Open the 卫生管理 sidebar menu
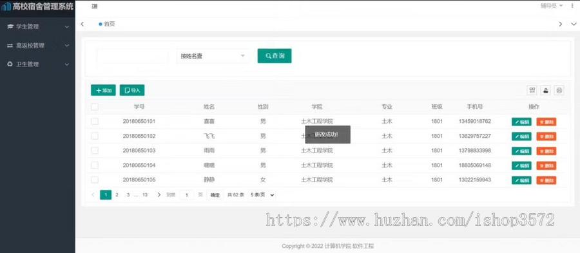Screen dimensions: 580x253 pyautogui.click(x=38, y=64)
